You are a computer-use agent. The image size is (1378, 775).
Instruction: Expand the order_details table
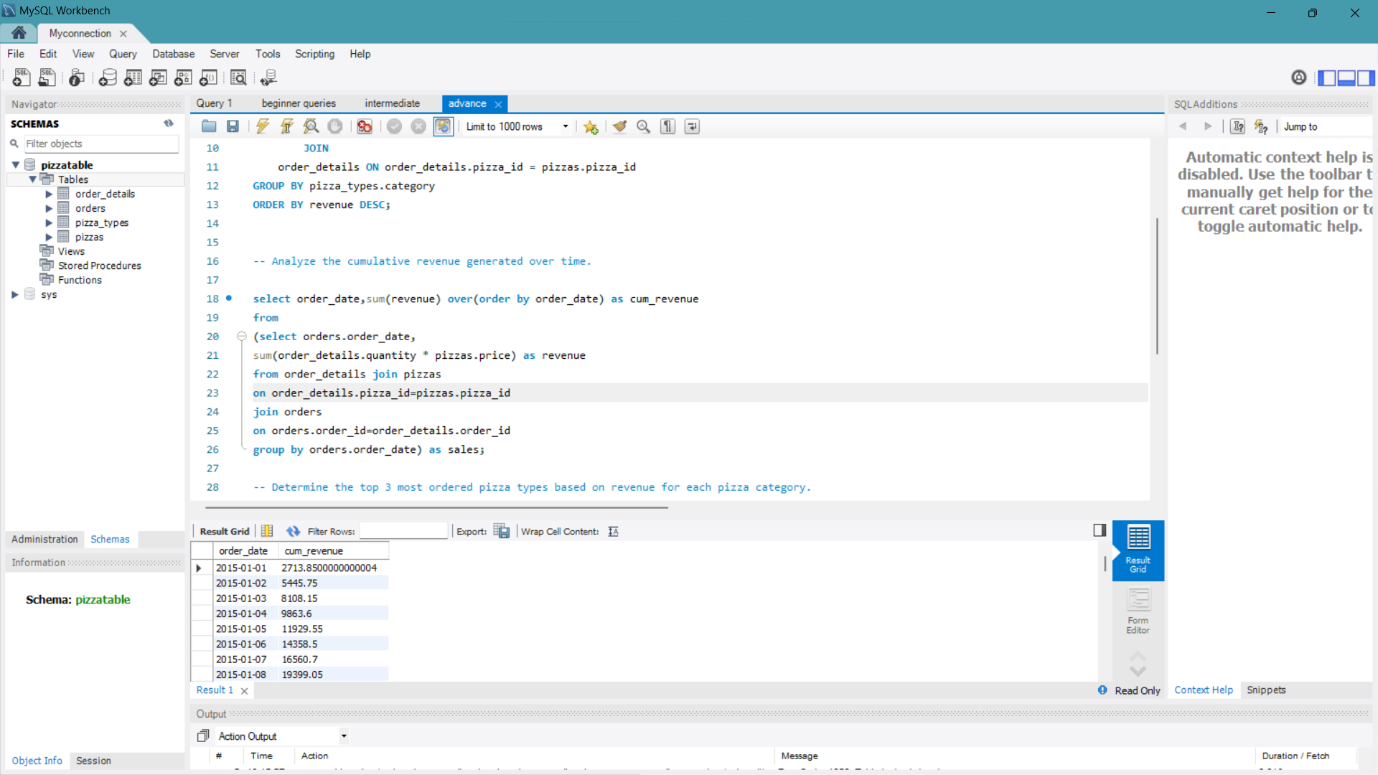(49, 194)
